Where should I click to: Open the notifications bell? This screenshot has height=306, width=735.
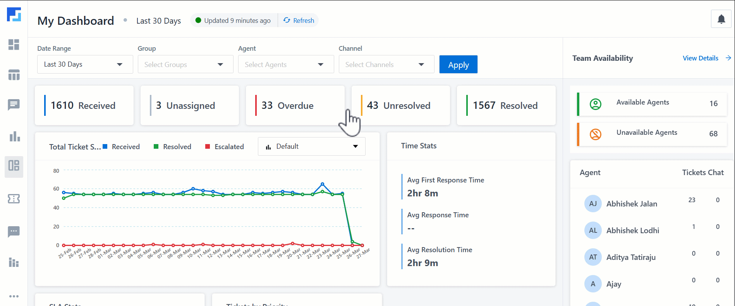click(721, 19)
